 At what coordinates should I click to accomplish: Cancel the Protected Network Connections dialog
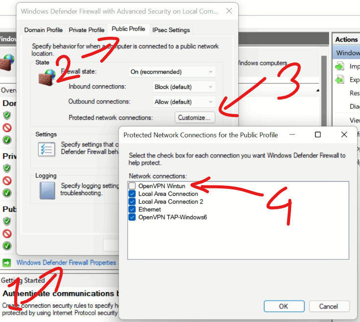(329, 306)
